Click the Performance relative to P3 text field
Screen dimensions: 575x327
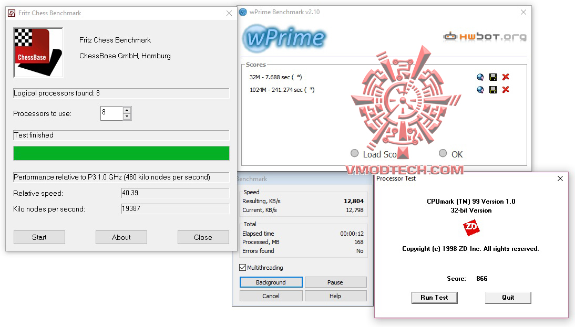tap(121, 177)
